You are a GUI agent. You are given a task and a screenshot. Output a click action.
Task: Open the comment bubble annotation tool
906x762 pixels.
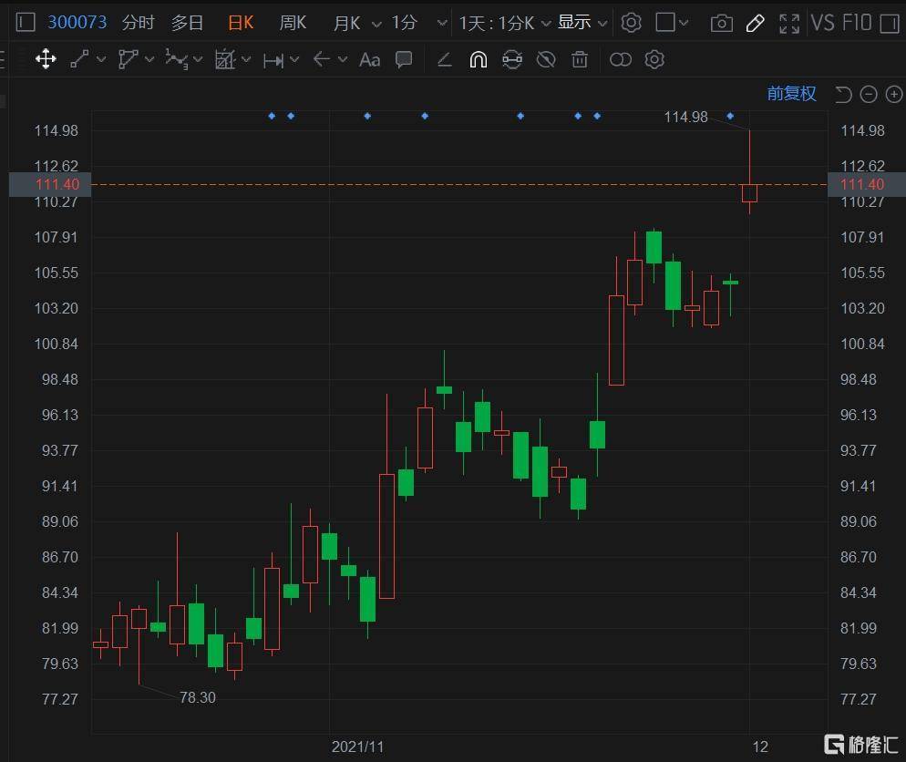pyautogui.click(x=403, y=59)
